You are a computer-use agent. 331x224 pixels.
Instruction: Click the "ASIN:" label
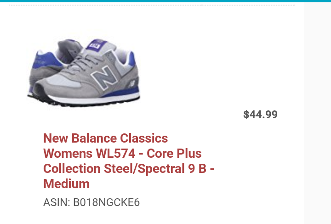[x=57, y=202]
